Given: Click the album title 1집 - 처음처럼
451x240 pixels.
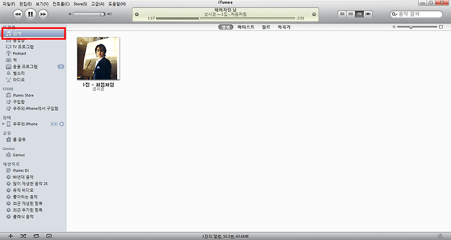Looking at the screenshot, I should click(98, 85).
